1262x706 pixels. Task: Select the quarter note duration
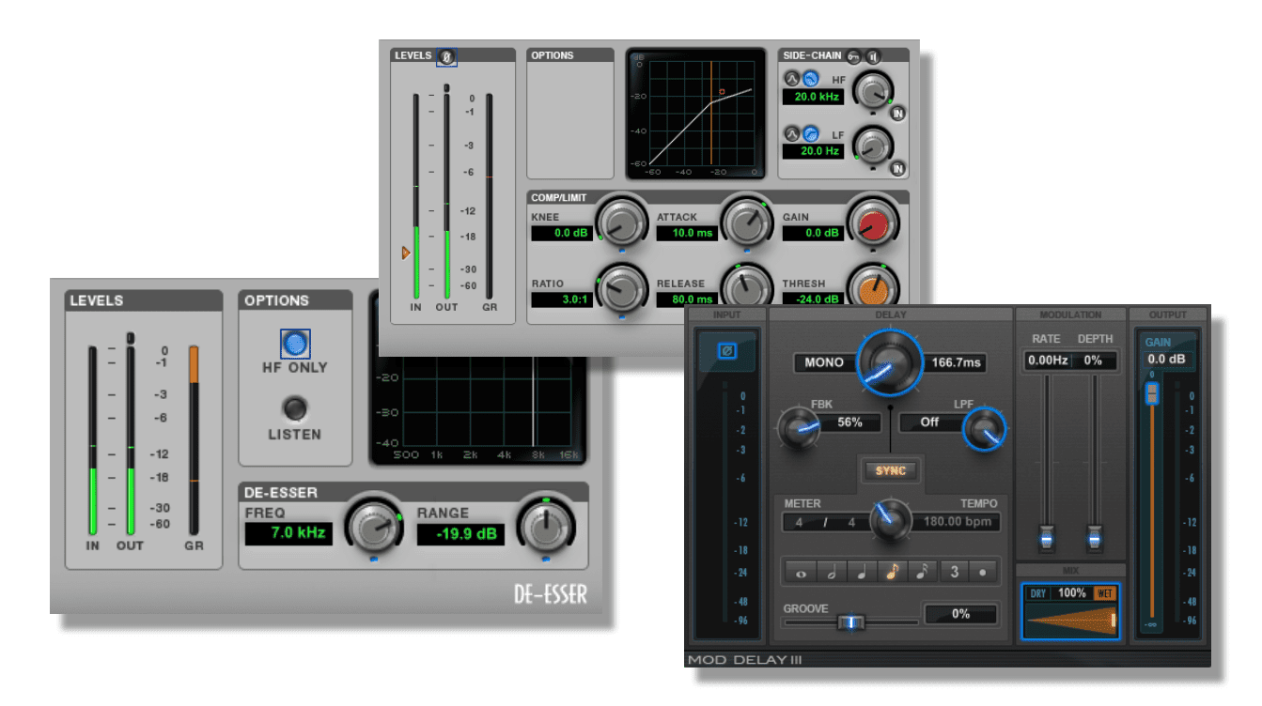pyautogui.click(x=862, y=571)
